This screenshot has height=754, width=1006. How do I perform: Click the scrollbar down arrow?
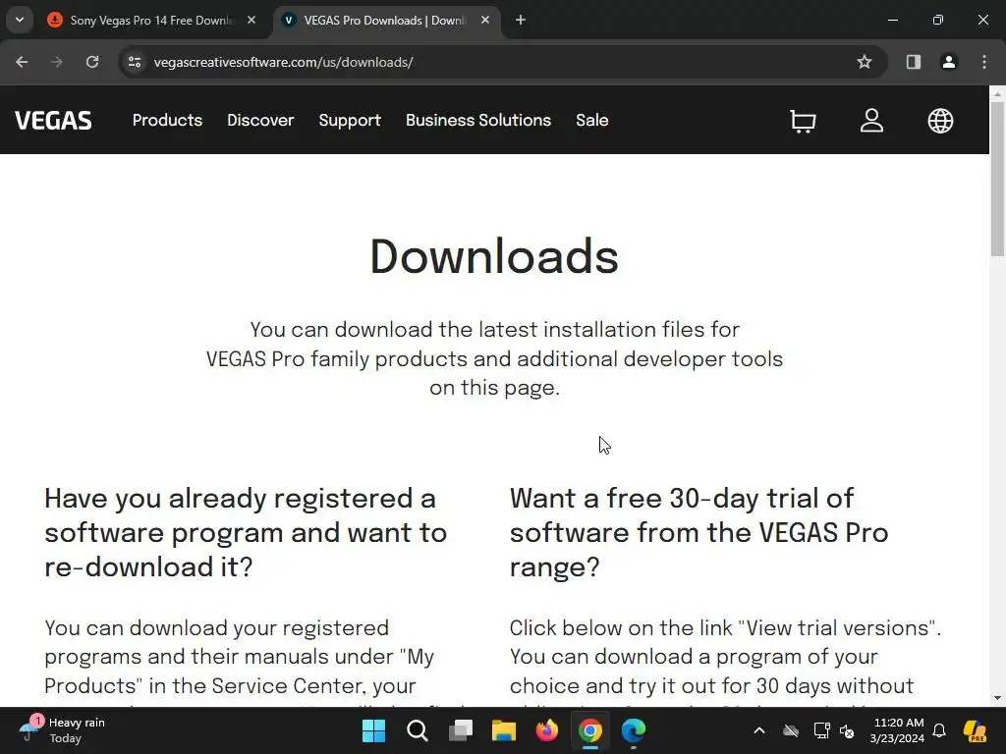point(997,698)
